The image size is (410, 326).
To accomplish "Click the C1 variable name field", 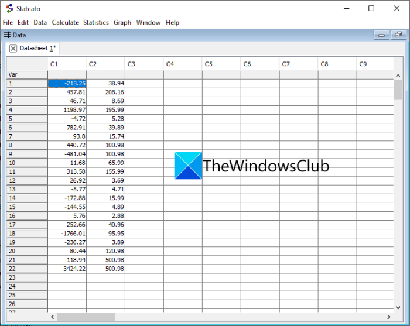I will click(67, 75).
